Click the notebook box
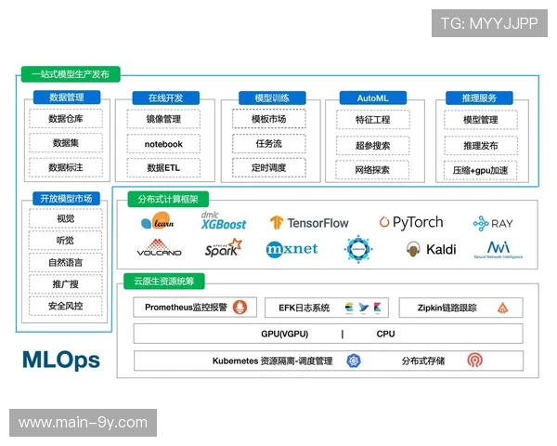The width and height of the screenshot is (557, 446). click(163, 144)
